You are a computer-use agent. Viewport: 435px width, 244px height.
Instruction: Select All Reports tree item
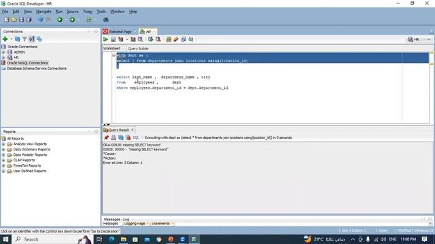15,138
